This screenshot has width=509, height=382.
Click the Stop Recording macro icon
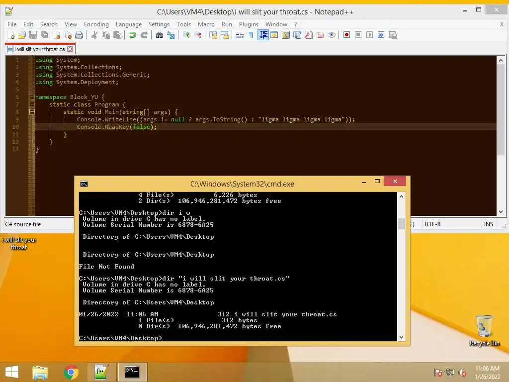358,35
